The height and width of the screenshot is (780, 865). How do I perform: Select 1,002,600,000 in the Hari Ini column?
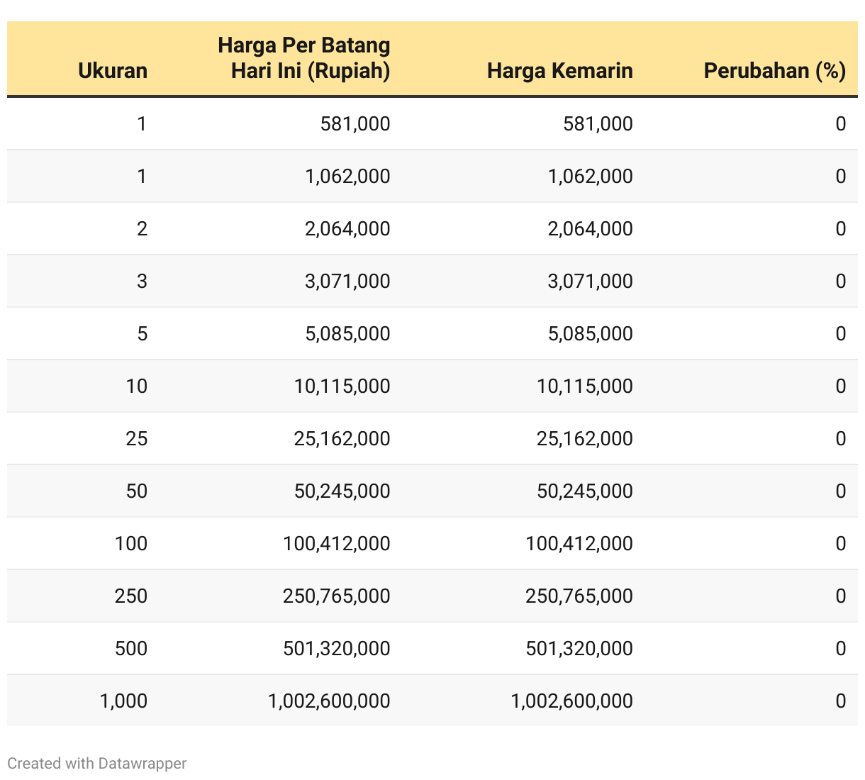(329, 701)
